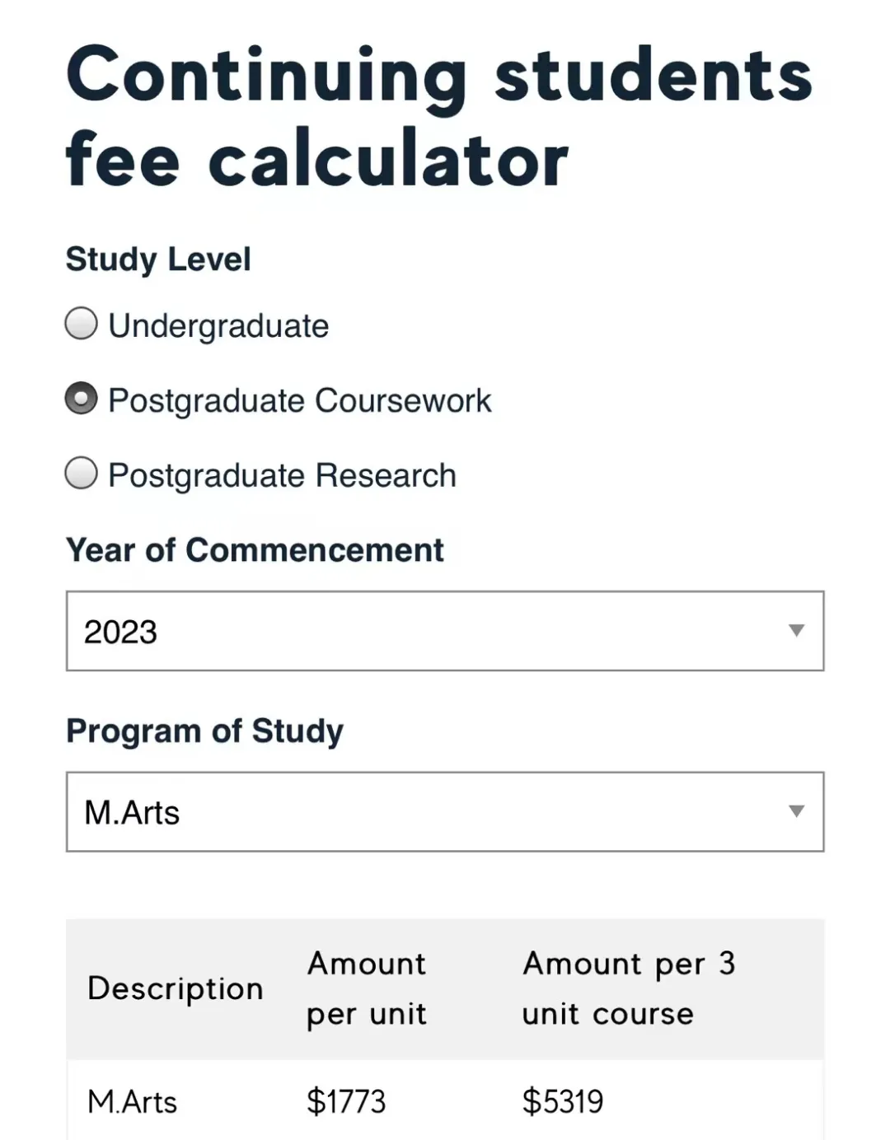The height and width of the screenshot is (1140, 890).
Task: Click the Study Level section label
Action: pyautogui.click(x=158, y=259)
